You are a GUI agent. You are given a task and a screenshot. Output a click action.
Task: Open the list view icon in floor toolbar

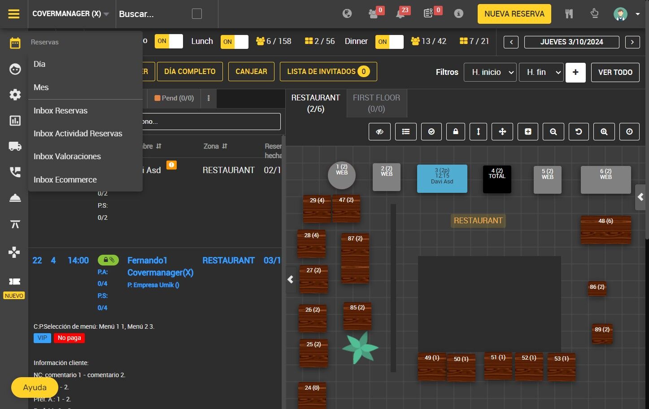click(x=405, y=131)
